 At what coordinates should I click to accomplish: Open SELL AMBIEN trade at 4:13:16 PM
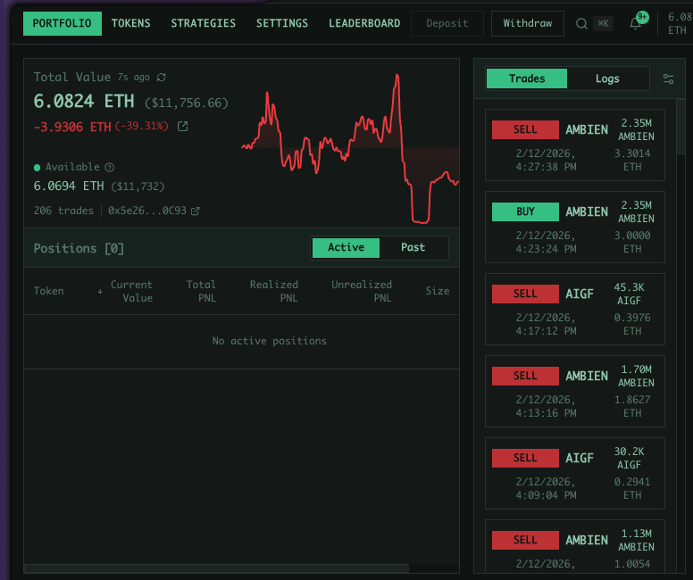[575, 392]
